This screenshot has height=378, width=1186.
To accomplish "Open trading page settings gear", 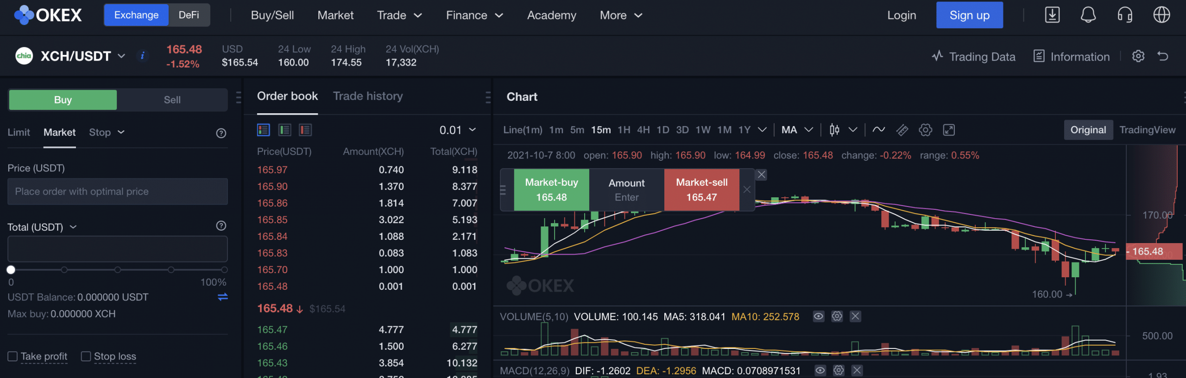I will (1138, 56).
